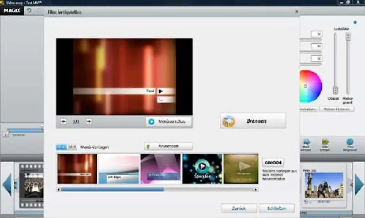Close the Film fertigstellen dialog
365x218 pixels.
pyautogui.click(x=296, y=12)
